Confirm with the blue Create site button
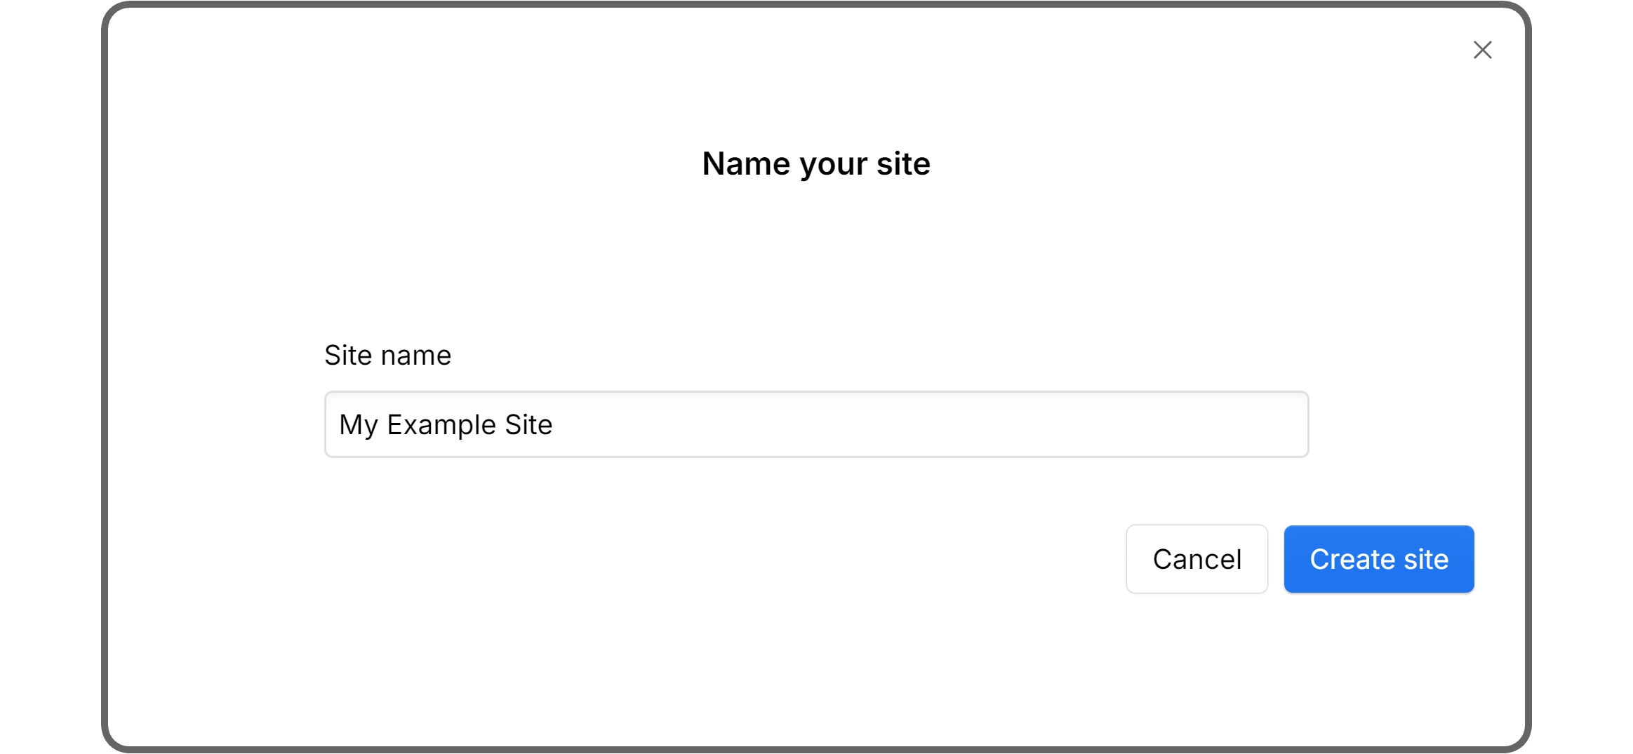Screen dimensions: 1633x754 pos(1378,559)
